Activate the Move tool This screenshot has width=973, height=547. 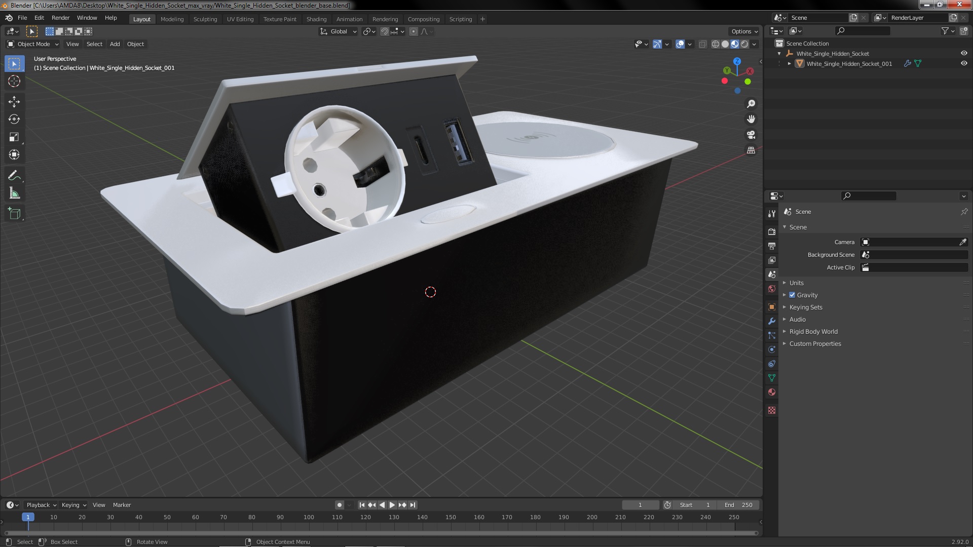point(14,102)
